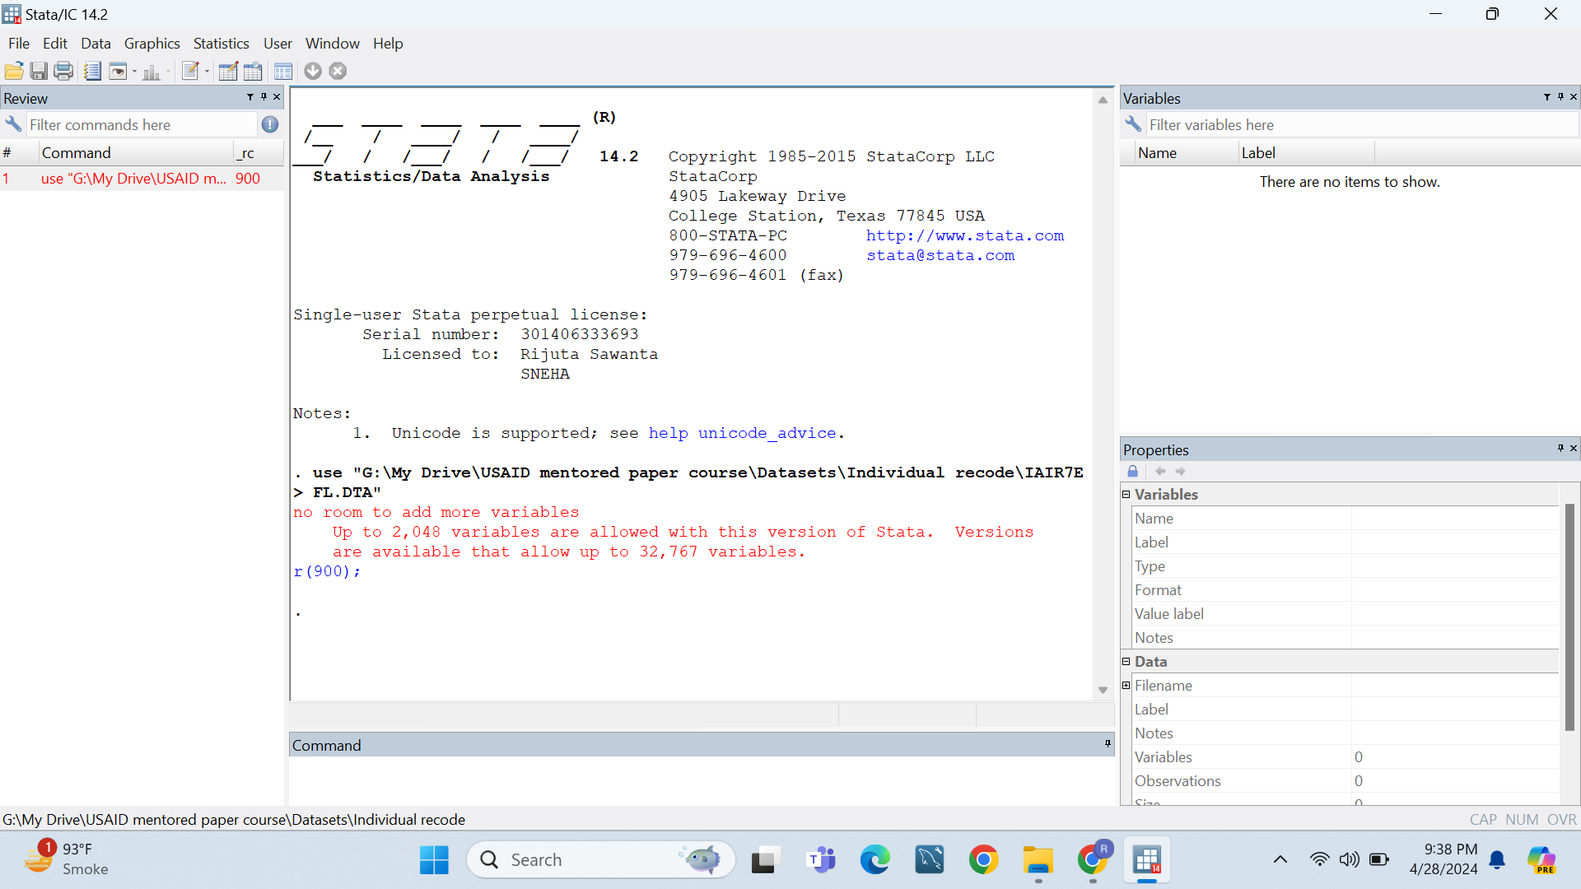
Task: Open the Data Editor (Browse) icon
Action: (253, 72)
